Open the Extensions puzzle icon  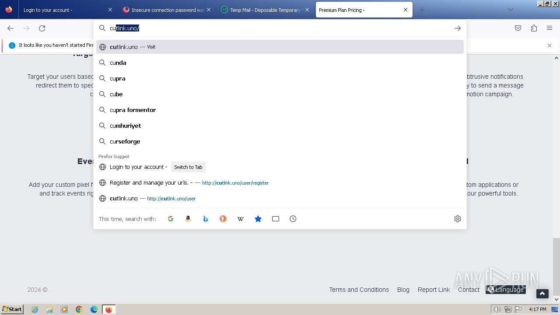click(x=534, y=28)
